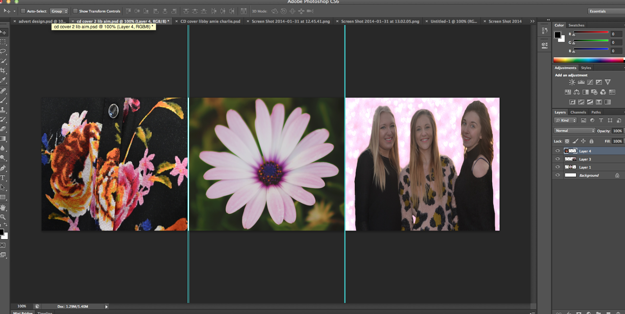Enable the Auto-Select checkbox
The height and width of the screenshot is (314, 625).
pyautogui.click(x=23, y=11)
